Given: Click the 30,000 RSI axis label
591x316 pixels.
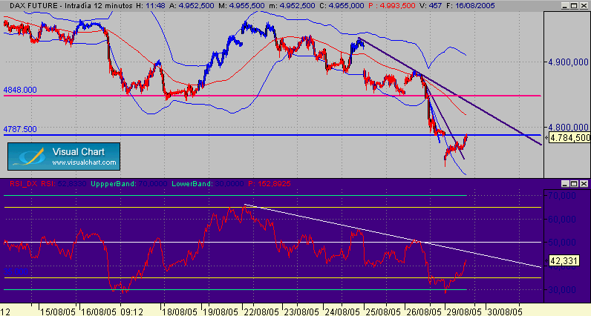Looking at the screenshot, I should coord(561,289).
